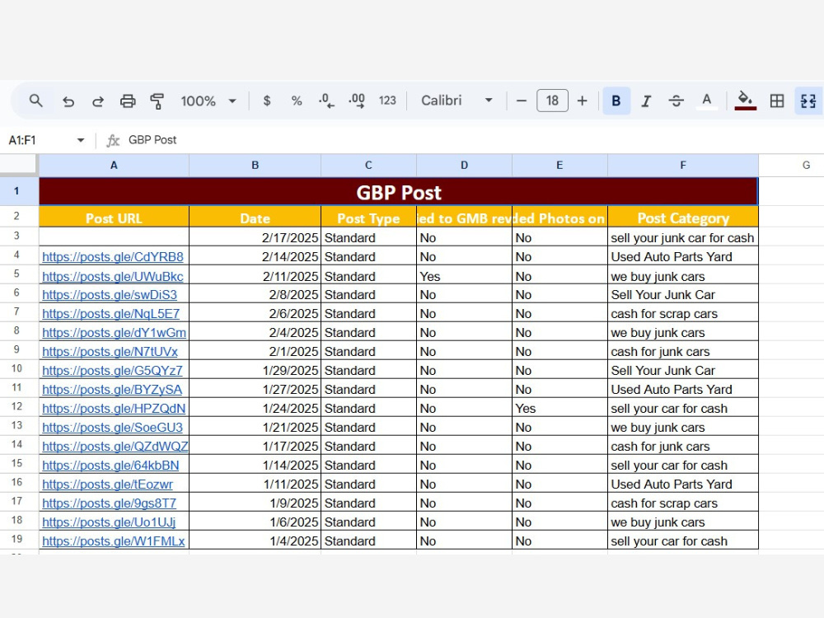Select the Post URL header cell
Image resolution: width=824 pixels, height=618 pixels.
114,217
